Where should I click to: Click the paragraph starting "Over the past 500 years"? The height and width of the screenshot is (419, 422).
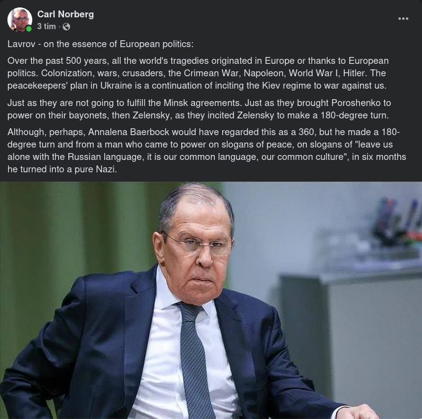tap(199, 73)
